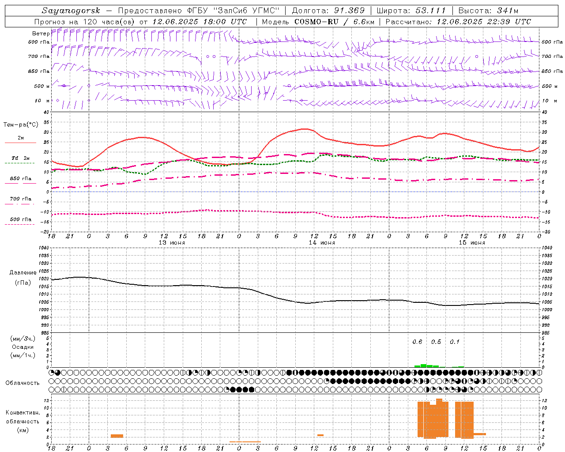Click the '500 гПа' temperature legend entry

21,219
